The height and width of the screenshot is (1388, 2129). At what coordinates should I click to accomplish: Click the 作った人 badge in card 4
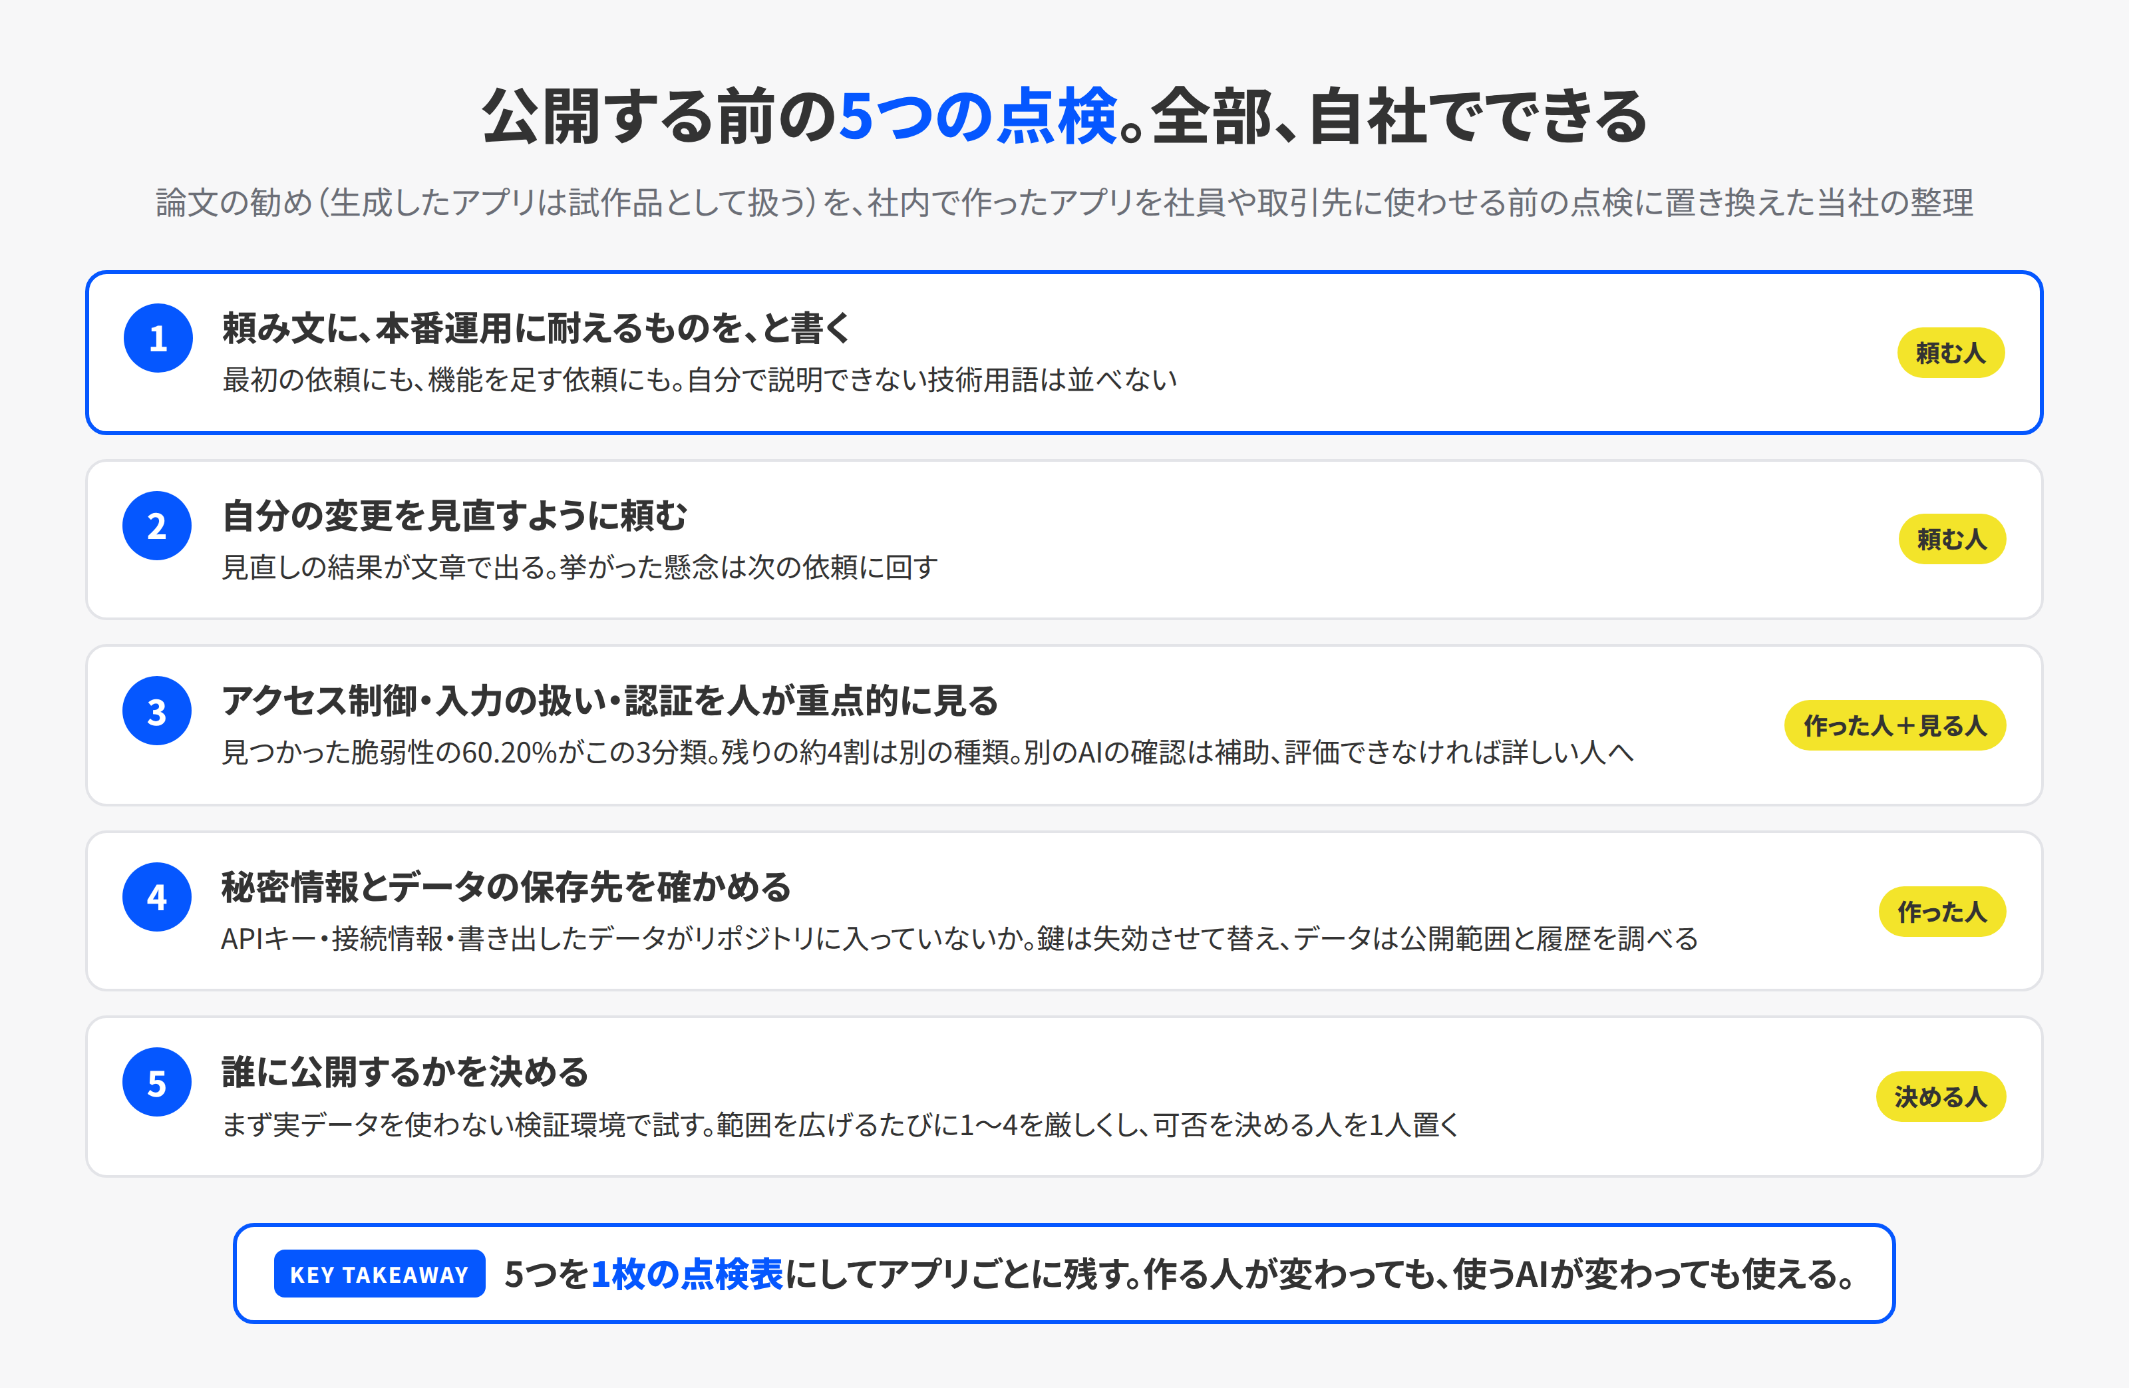tap(1942, 911)
